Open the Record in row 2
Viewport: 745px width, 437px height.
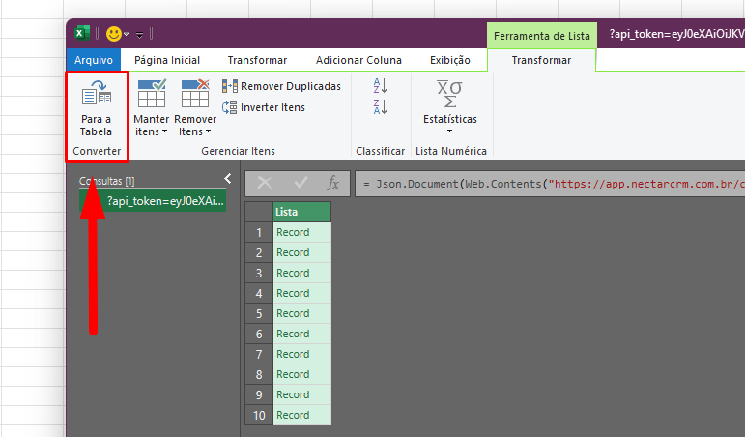coord(293,252)
